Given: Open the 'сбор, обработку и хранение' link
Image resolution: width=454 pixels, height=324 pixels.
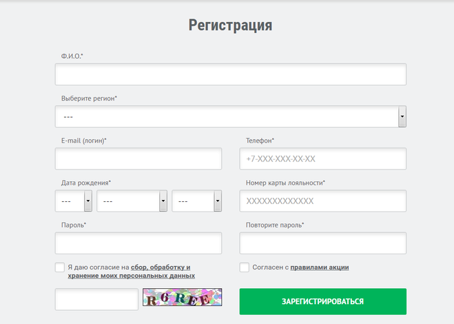Looking at the screenshot, I should pyautogui.click(x=160, y=267).
